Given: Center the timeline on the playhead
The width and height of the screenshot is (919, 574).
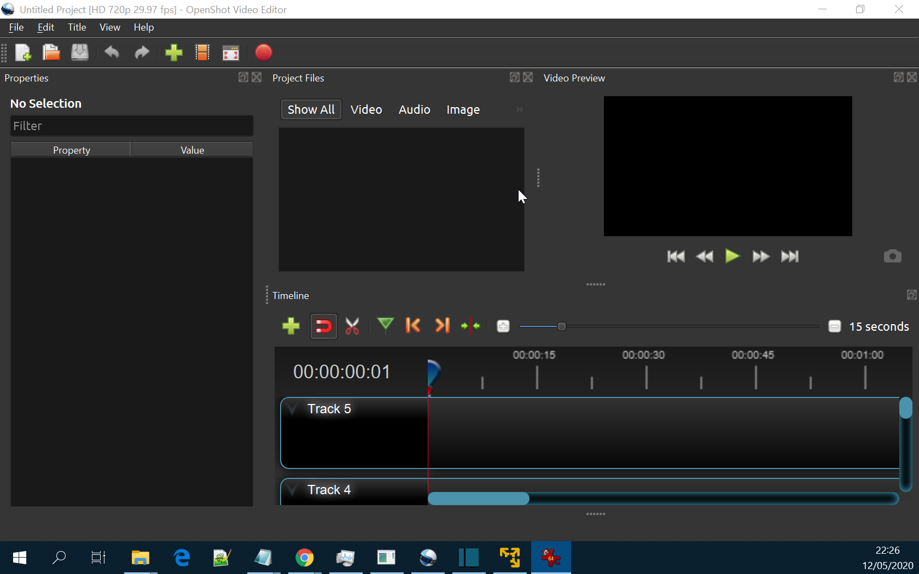Looking at the screenshot, I should click(x=470, y=326).
